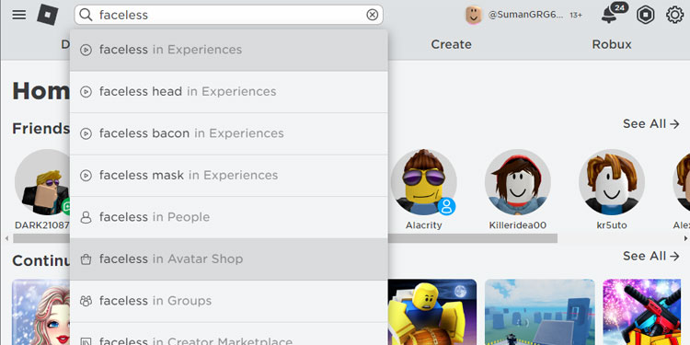Click the People icon in suggestion row
Viewport: 690px width, 345px height.
pos(86,217)
